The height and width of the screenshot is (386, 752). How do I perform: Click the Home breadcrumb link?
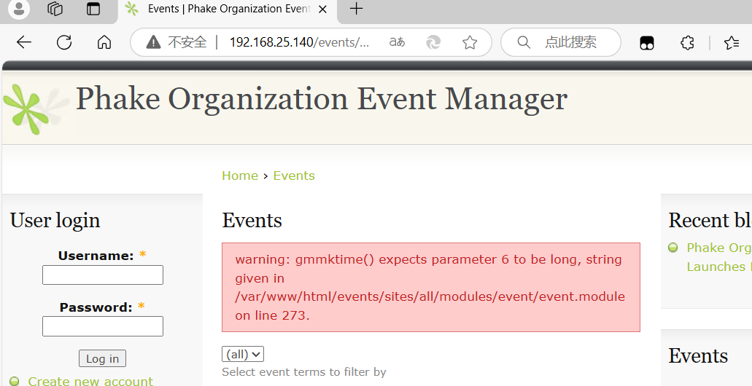[x=240, y=176]
